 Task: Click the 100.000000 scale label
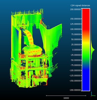coord(76,29)
